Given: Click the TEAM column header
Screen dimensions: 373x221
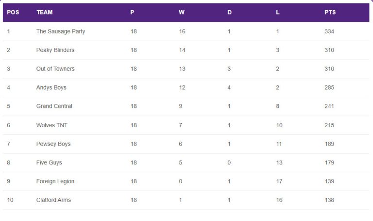Looking at the screenshot, I should [45, 12].
